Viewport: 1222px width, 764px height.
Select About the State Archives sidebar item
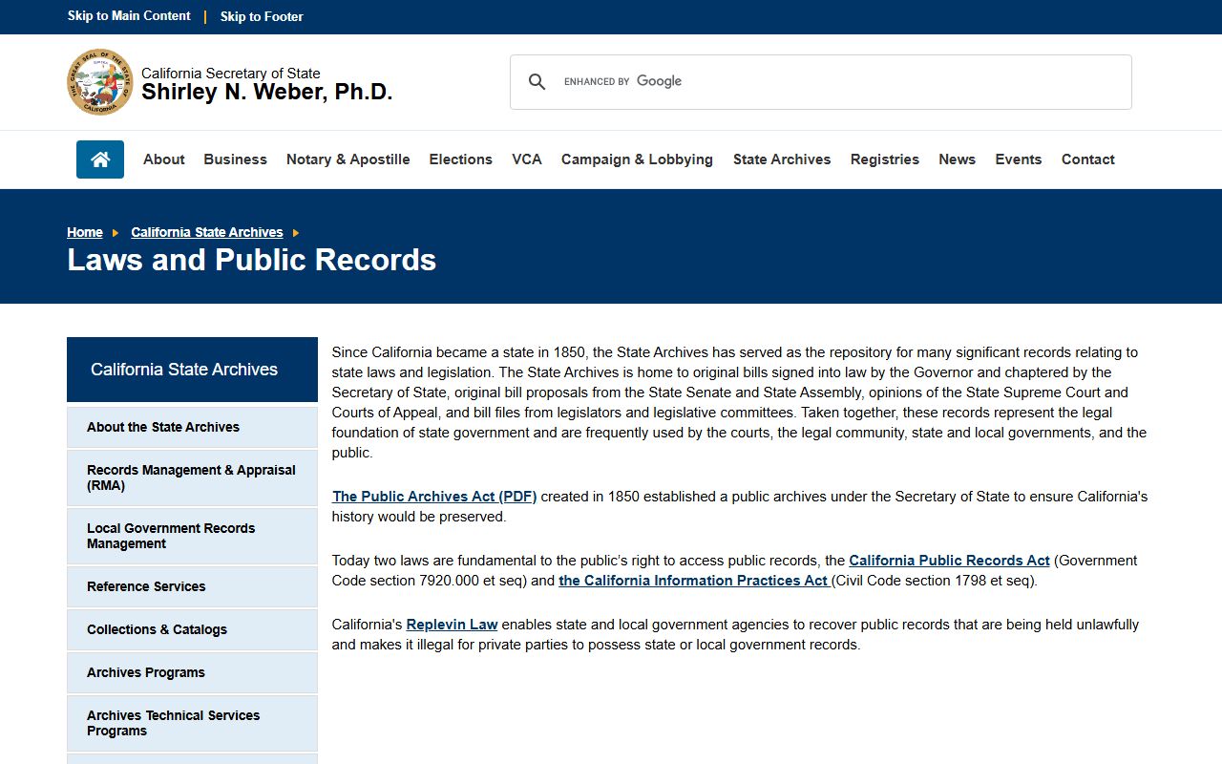point(192,427)
